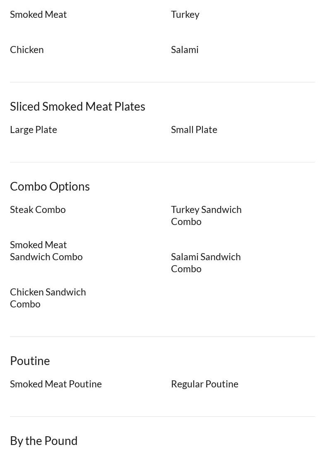Screen dimensions: 325x457
Task: Pick the Chicken Sandwich Combo item
Action: tap(48, 298)
